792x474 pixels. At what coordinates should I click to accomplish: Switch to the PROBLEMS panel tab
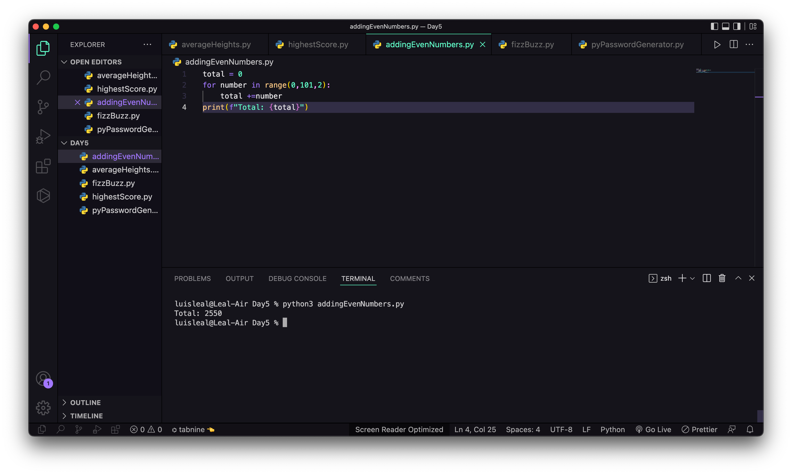click(x=192, y=279)
